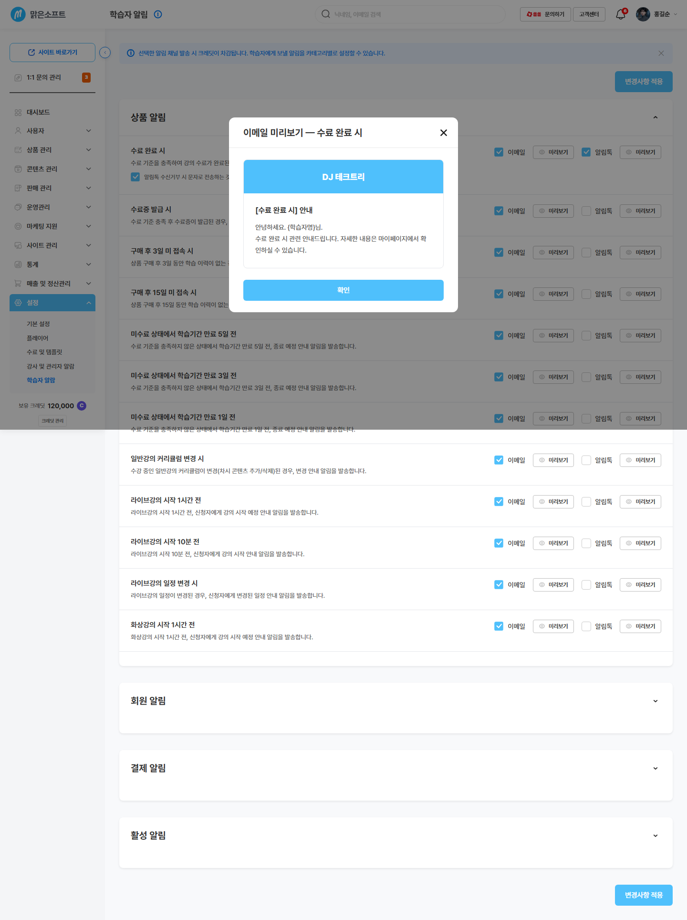Toggle 이메일 for 라이브강의 일정 변경 시
Screen dimensions: 687x920
499,585
